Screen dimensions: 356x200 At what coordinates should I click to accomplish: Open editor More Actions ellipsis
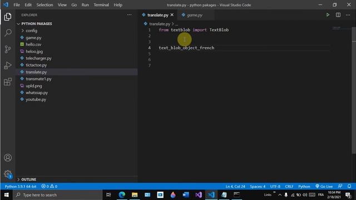[348, 15]
